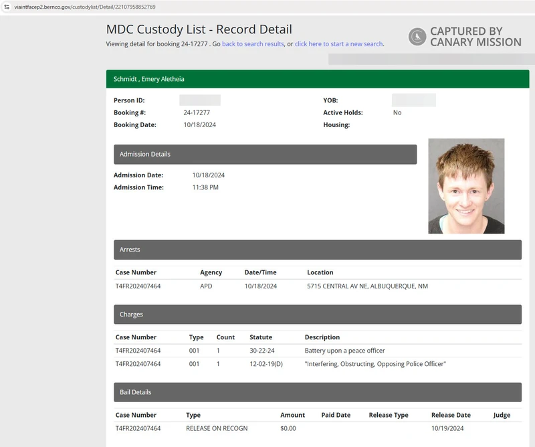Click the Release Date column header
The width and height of the screenshot is (535, 447).
[451, 414]
